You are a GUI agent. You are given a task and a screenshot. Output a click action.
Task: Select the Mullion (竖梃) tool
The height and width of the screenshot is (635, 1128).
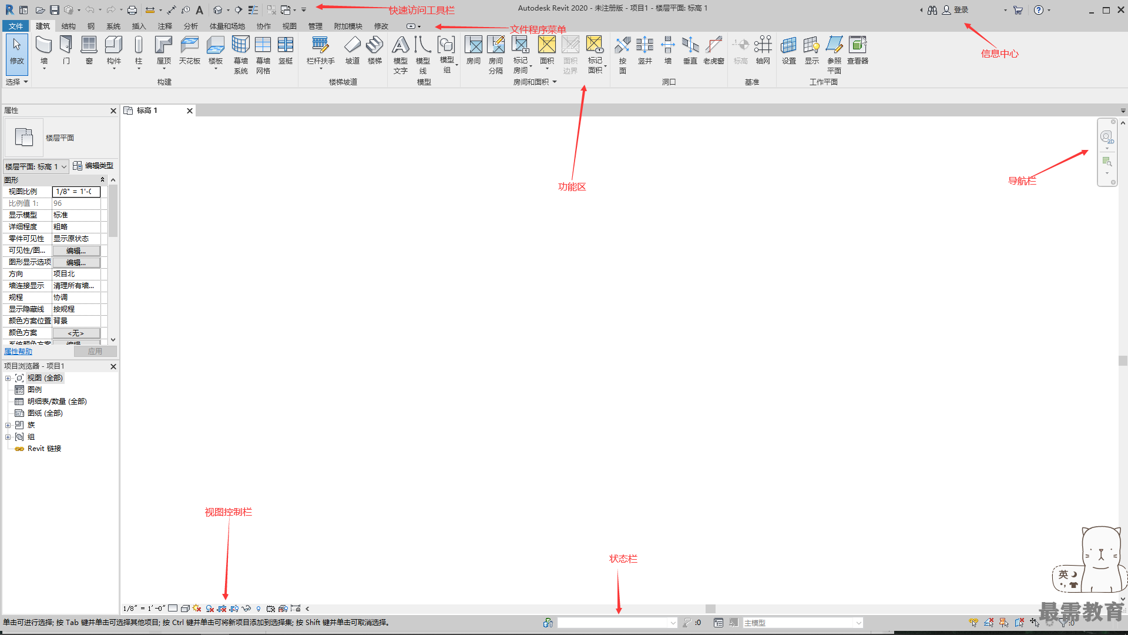[286, 50]
